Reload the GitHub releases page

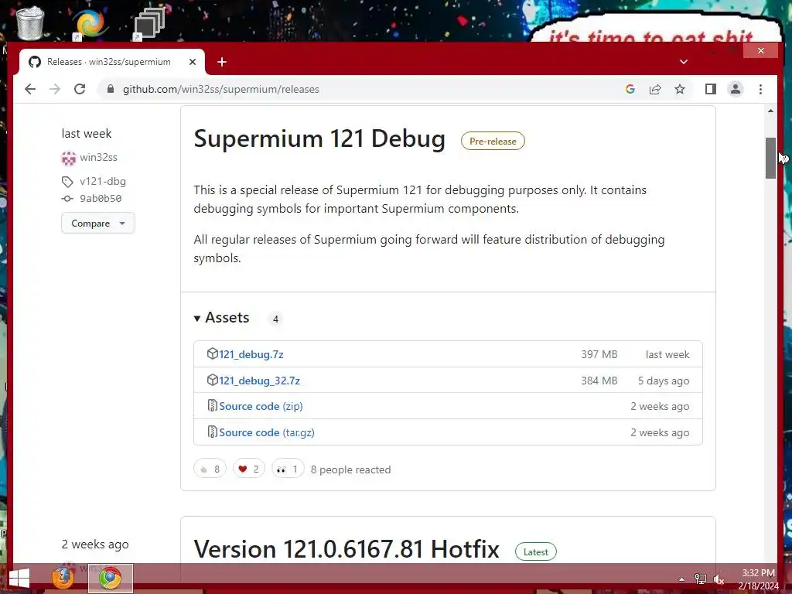point(80,90)
